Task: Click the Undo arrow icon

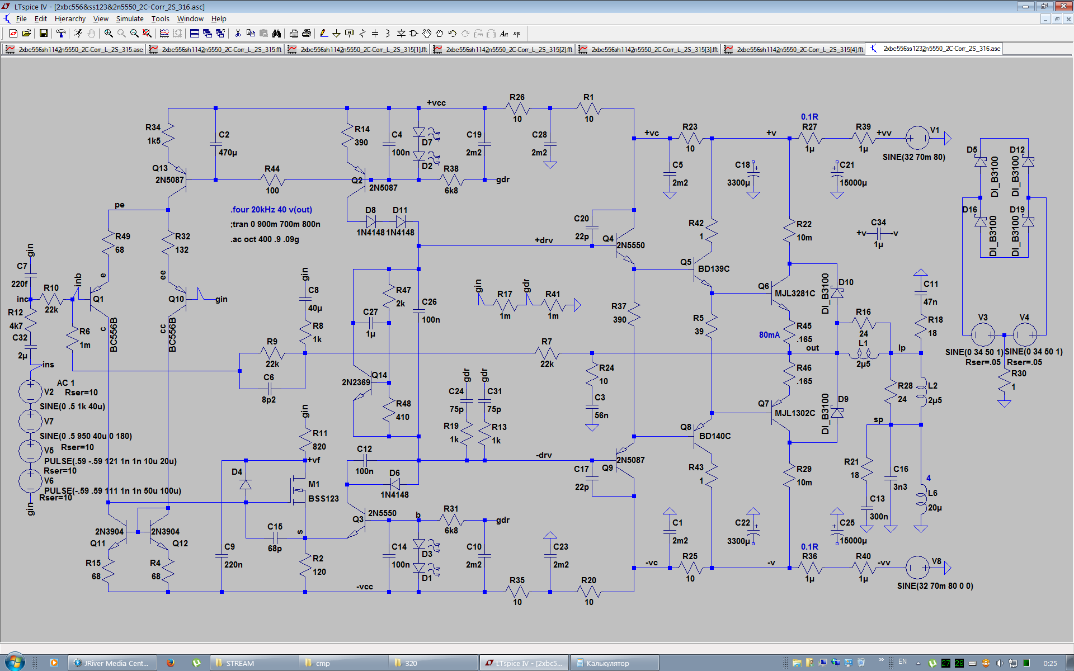Action: (453, 34)
